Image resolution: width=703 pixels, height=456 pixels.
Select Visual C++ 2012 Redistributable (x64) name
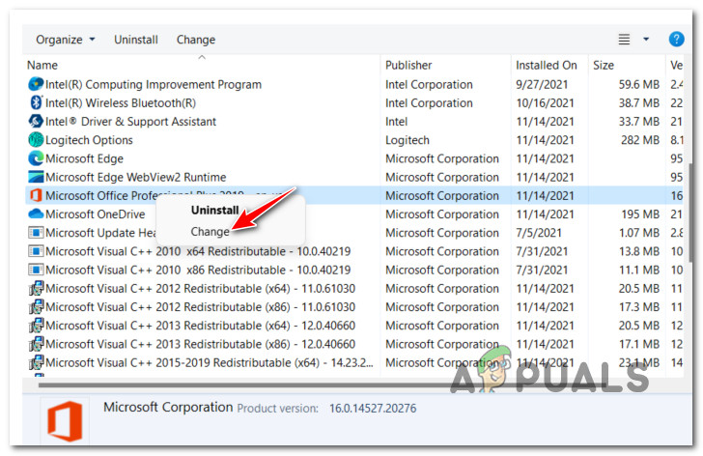pyautogui.click(x=200, y=289)
